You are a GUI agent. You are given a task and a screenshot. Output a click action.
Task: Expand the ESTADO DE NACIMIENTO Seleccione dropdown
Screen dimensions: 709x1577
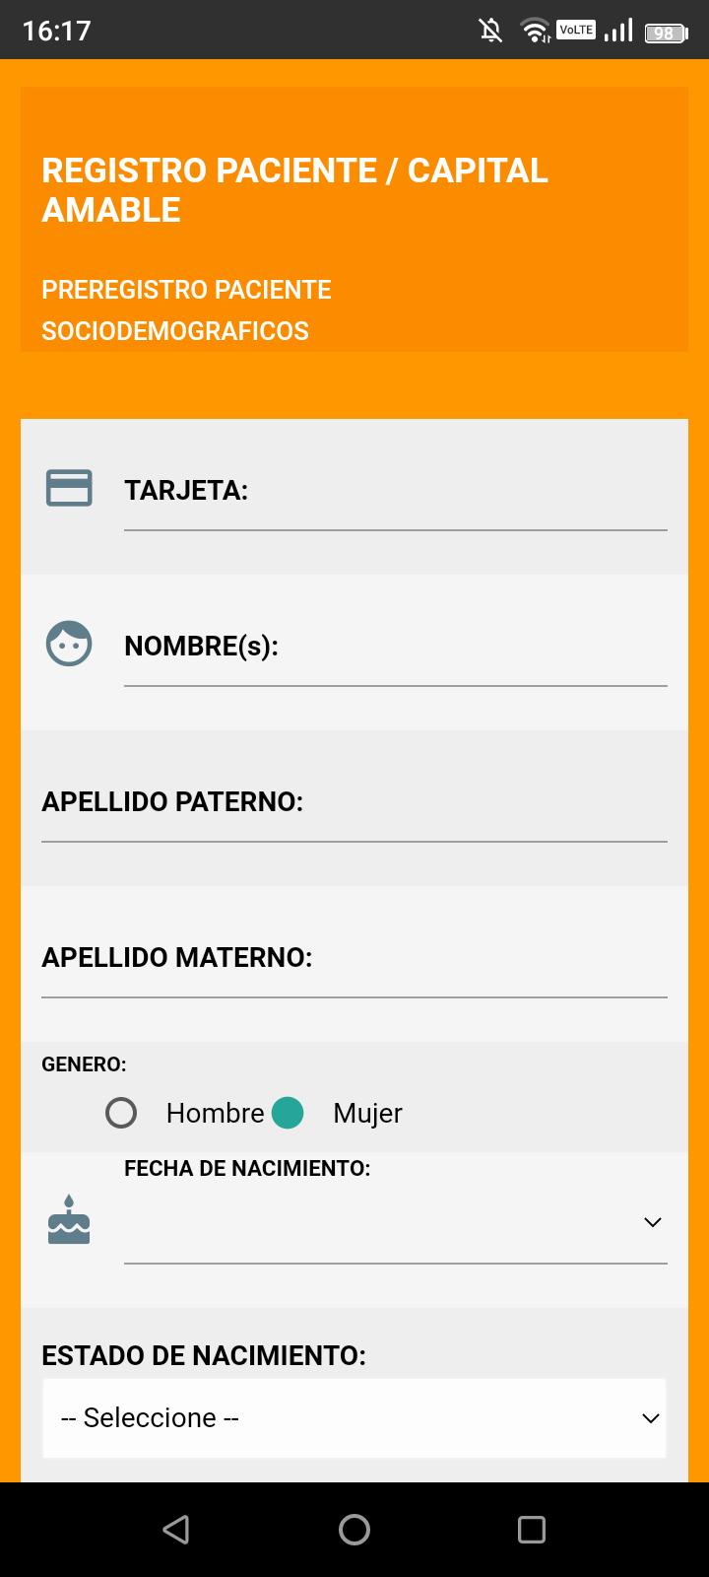[x=354, y=1418]
